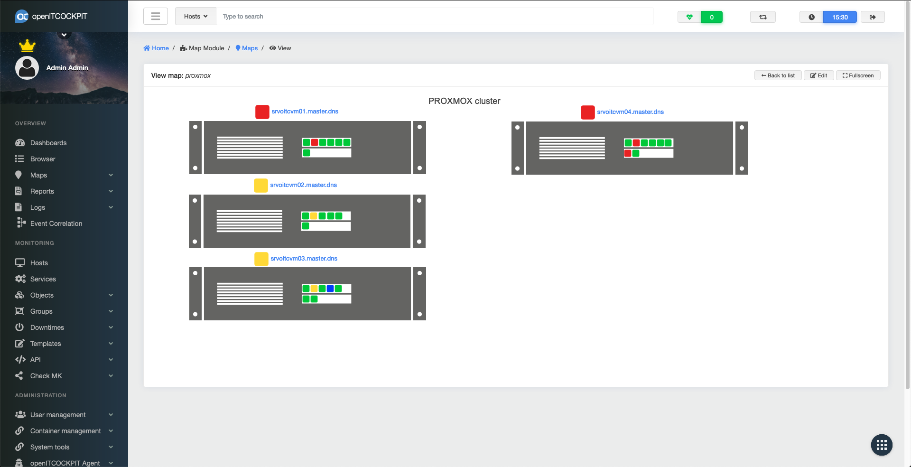Click the Container management link icon
Viewport: 911px width, 467px height.
[19, 430]
